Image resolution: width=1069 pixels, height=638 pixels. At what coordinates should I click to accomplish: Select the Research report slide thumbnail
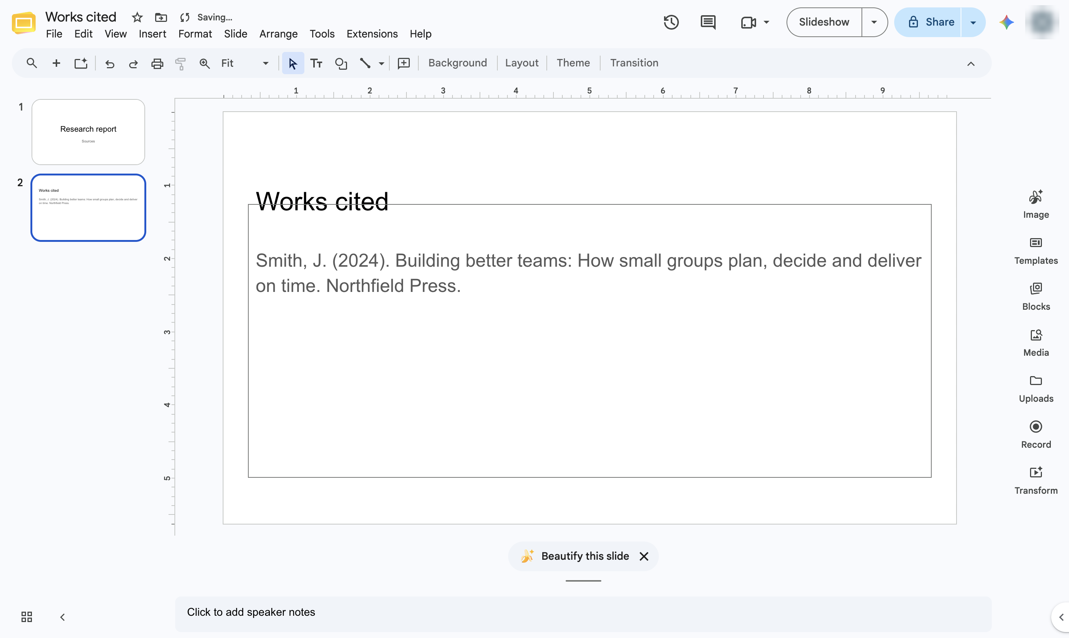click(x=88, y=132)
